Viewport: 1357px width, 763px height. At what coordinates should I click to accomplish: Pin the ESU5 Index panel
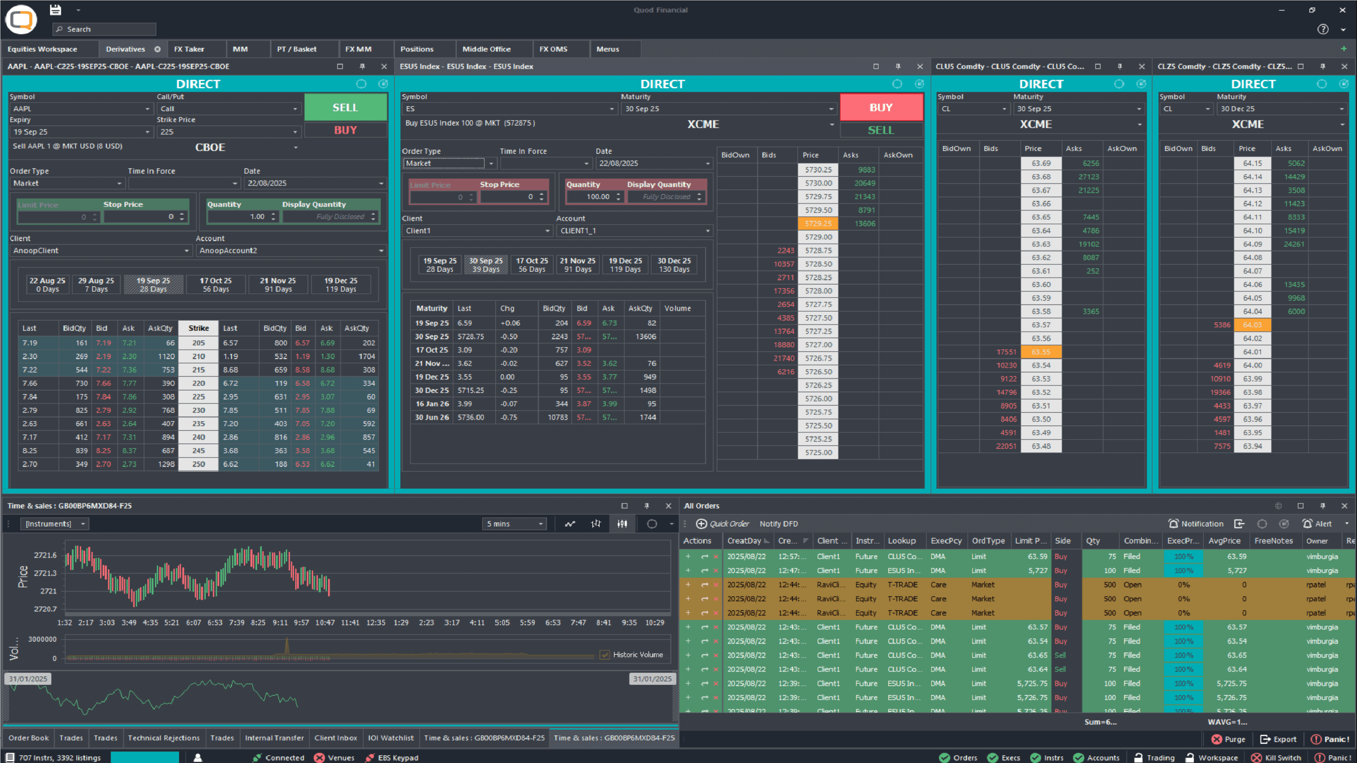pyautogui.click(x=898, y=66)
